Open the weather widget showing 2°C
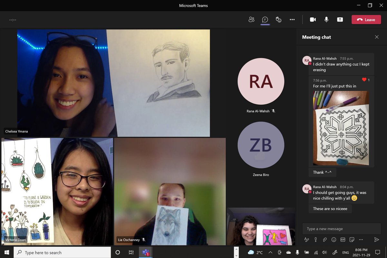Image resolution: width=387 pixels, height=258 pixels. coord(256,253)
